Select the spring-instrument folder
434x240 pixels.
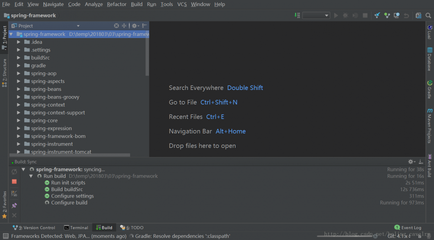(52, 144)
